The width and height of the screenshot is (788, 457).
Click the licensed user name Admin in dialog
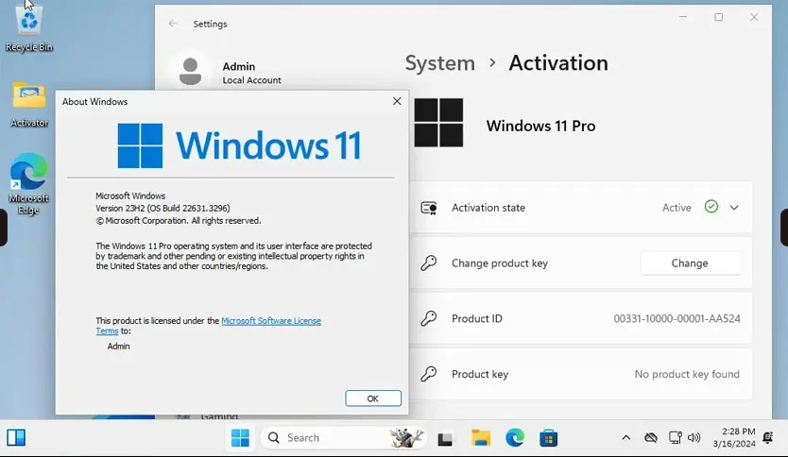[119, 346]
